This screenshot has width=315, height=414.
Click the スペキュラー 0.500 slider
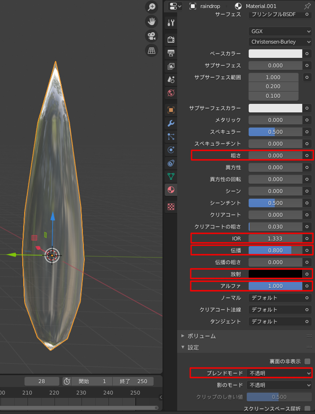click(x=275, y=132)
